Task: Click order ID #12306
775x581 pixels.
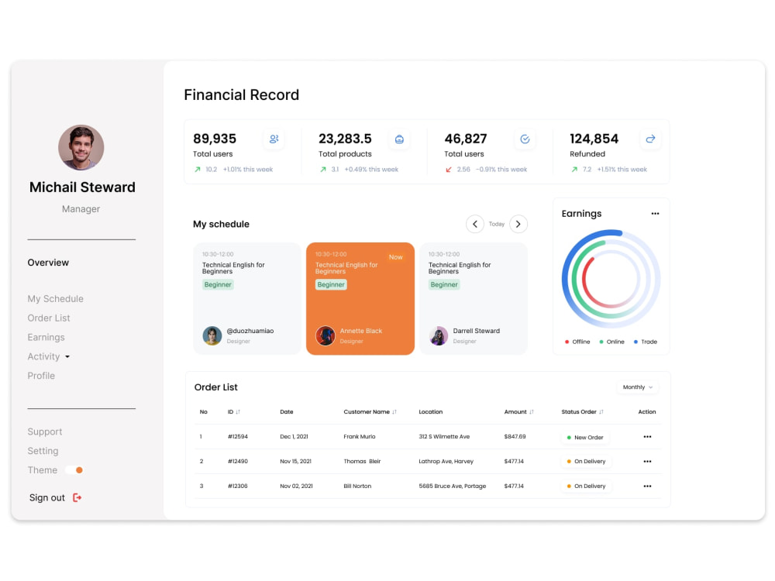Action: pos(237,486)
